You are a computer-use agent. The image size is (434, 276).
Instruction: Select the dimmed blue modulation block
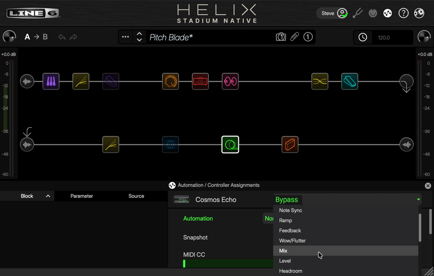(170, 144)
